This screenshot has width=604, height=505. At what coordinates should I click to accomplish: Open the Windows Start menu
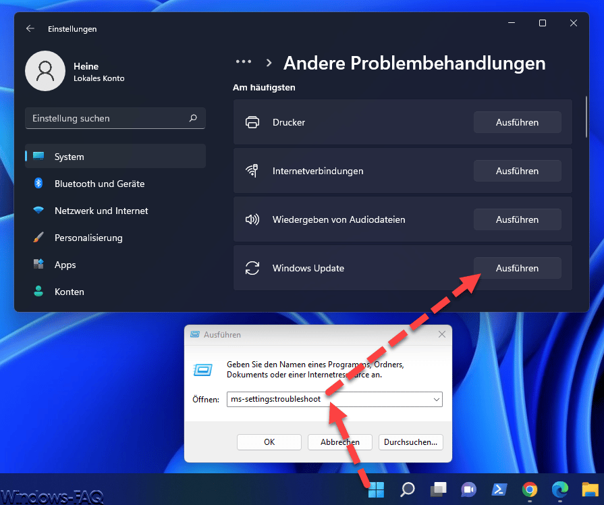pyautogui.click(x=376, y=489)
